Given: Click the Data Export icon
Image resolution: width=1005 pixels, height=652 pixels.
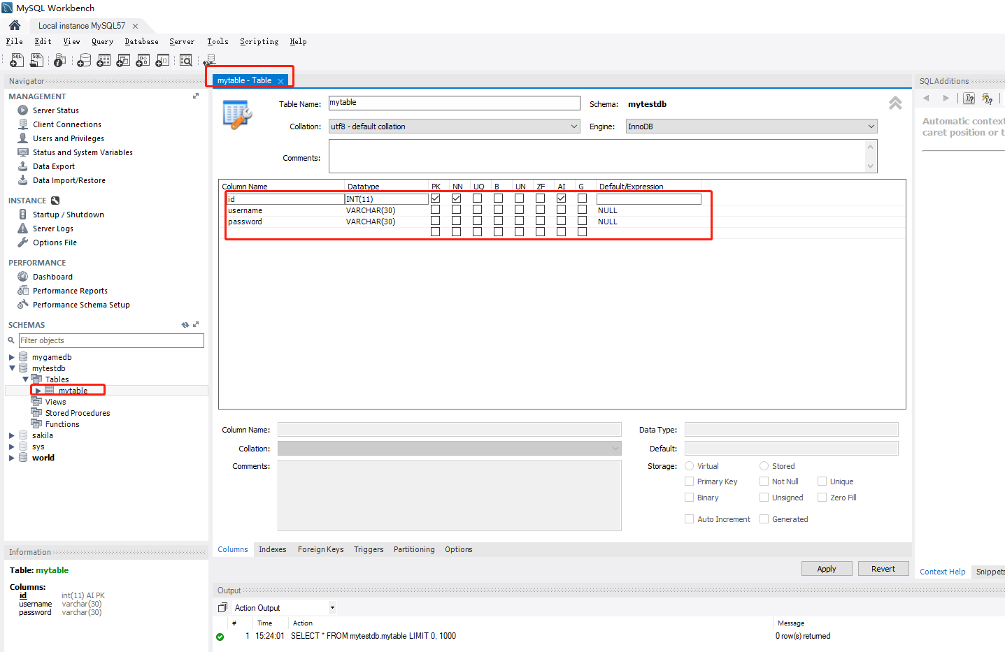Looking at the screenshot, I should (x=23, y=166).
